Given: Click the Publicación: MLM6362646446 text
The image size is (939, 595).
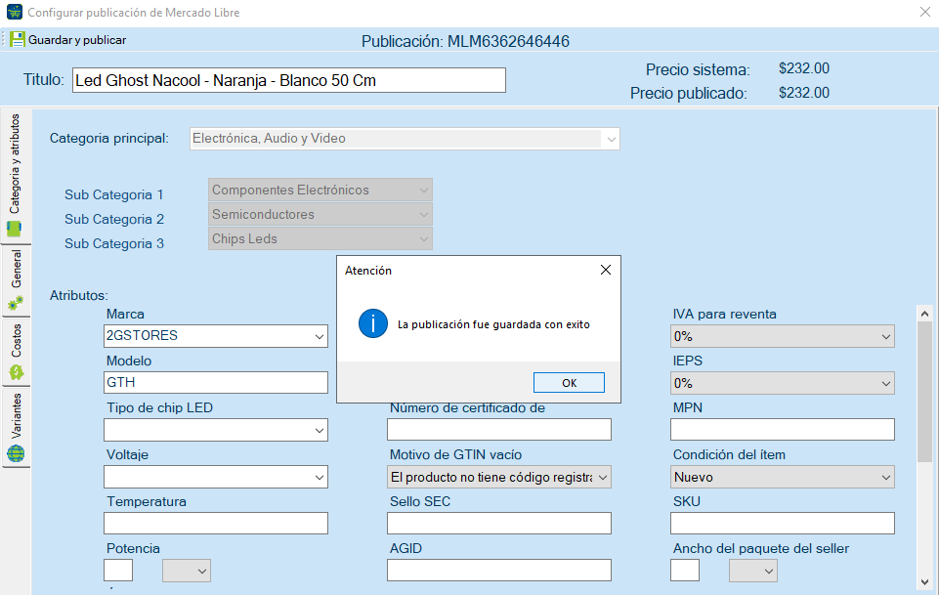Looking at the screenshot, I should coord(465,41).
